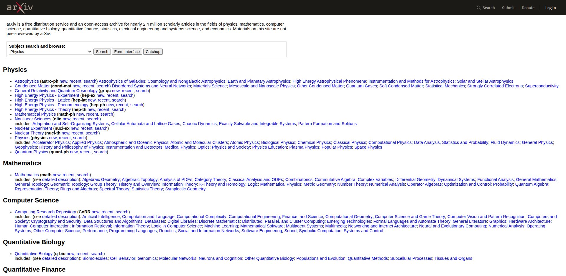Open recent cond-mat listings
Screen dimensions: 566x276
[x=88, y=86]
